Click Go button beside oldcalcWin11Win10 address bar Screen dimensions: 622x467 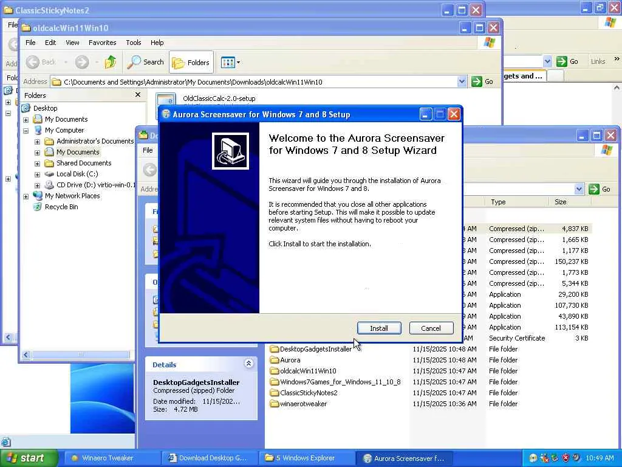click(482, 81)
